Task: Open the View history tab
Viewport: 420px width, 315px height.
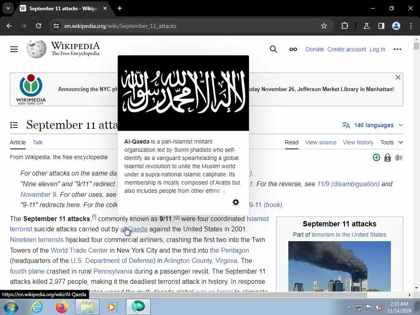Action: coord(358,142)
